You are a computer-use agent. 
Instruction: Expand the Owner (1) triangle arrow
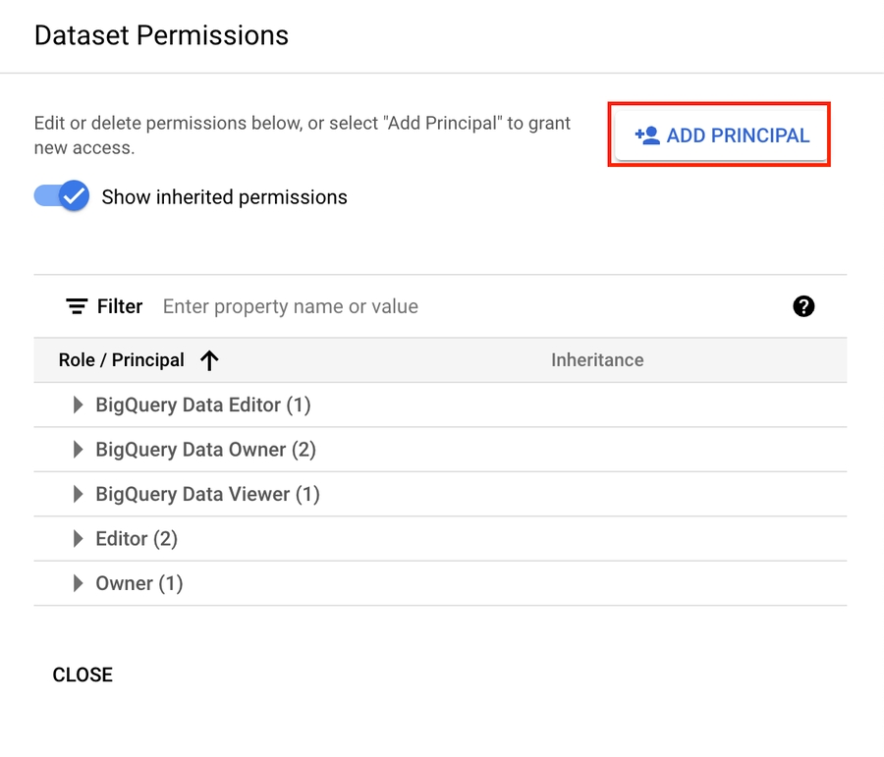[x=78, y=583]
